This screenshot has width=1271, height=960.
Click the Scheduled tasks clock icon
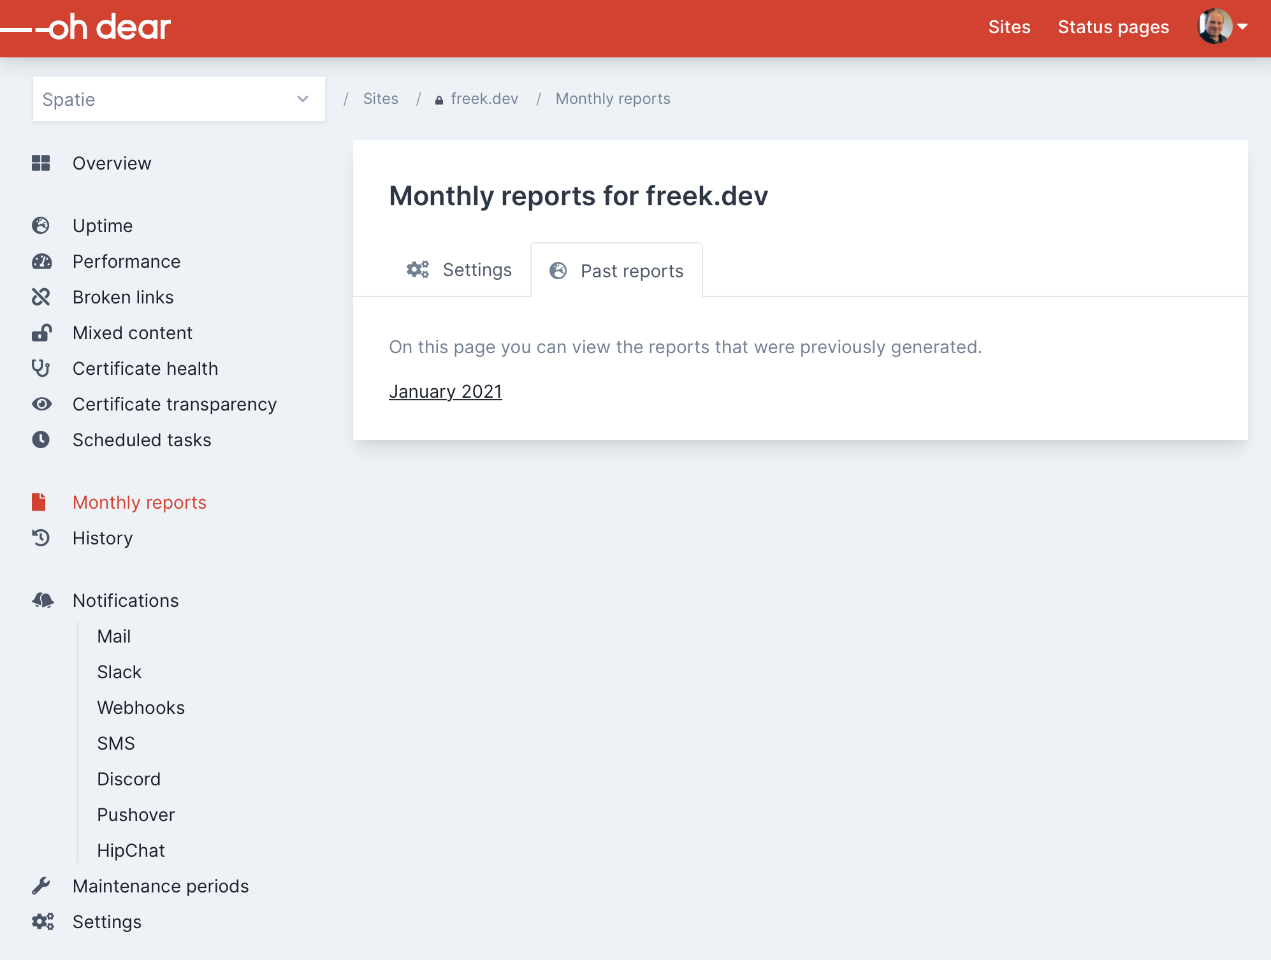tap(41, 440)
